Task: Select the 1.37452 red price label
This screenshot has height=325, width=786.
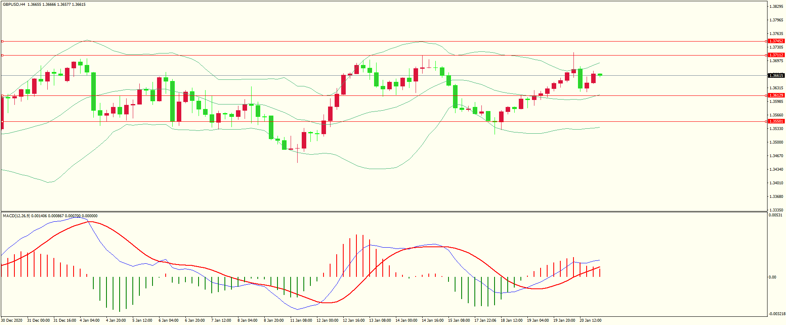Action: tap(776, 41)
